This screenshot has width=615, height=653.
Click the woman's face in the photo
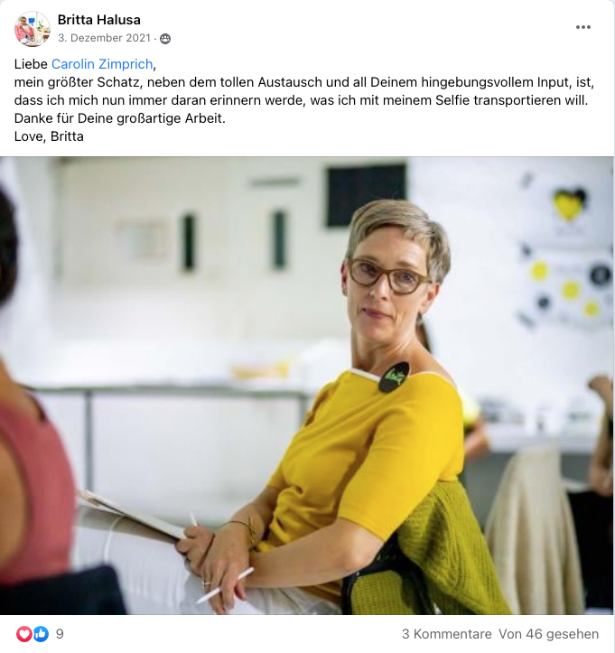pyautogui.click(x=387, y=284)
